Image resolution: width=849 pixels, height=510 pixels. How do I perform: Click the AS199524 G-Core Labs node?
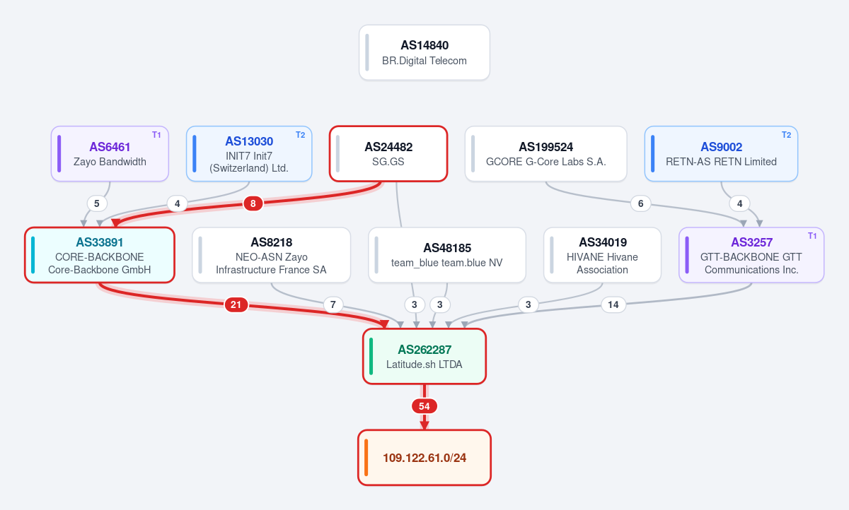tap(546, 154)
